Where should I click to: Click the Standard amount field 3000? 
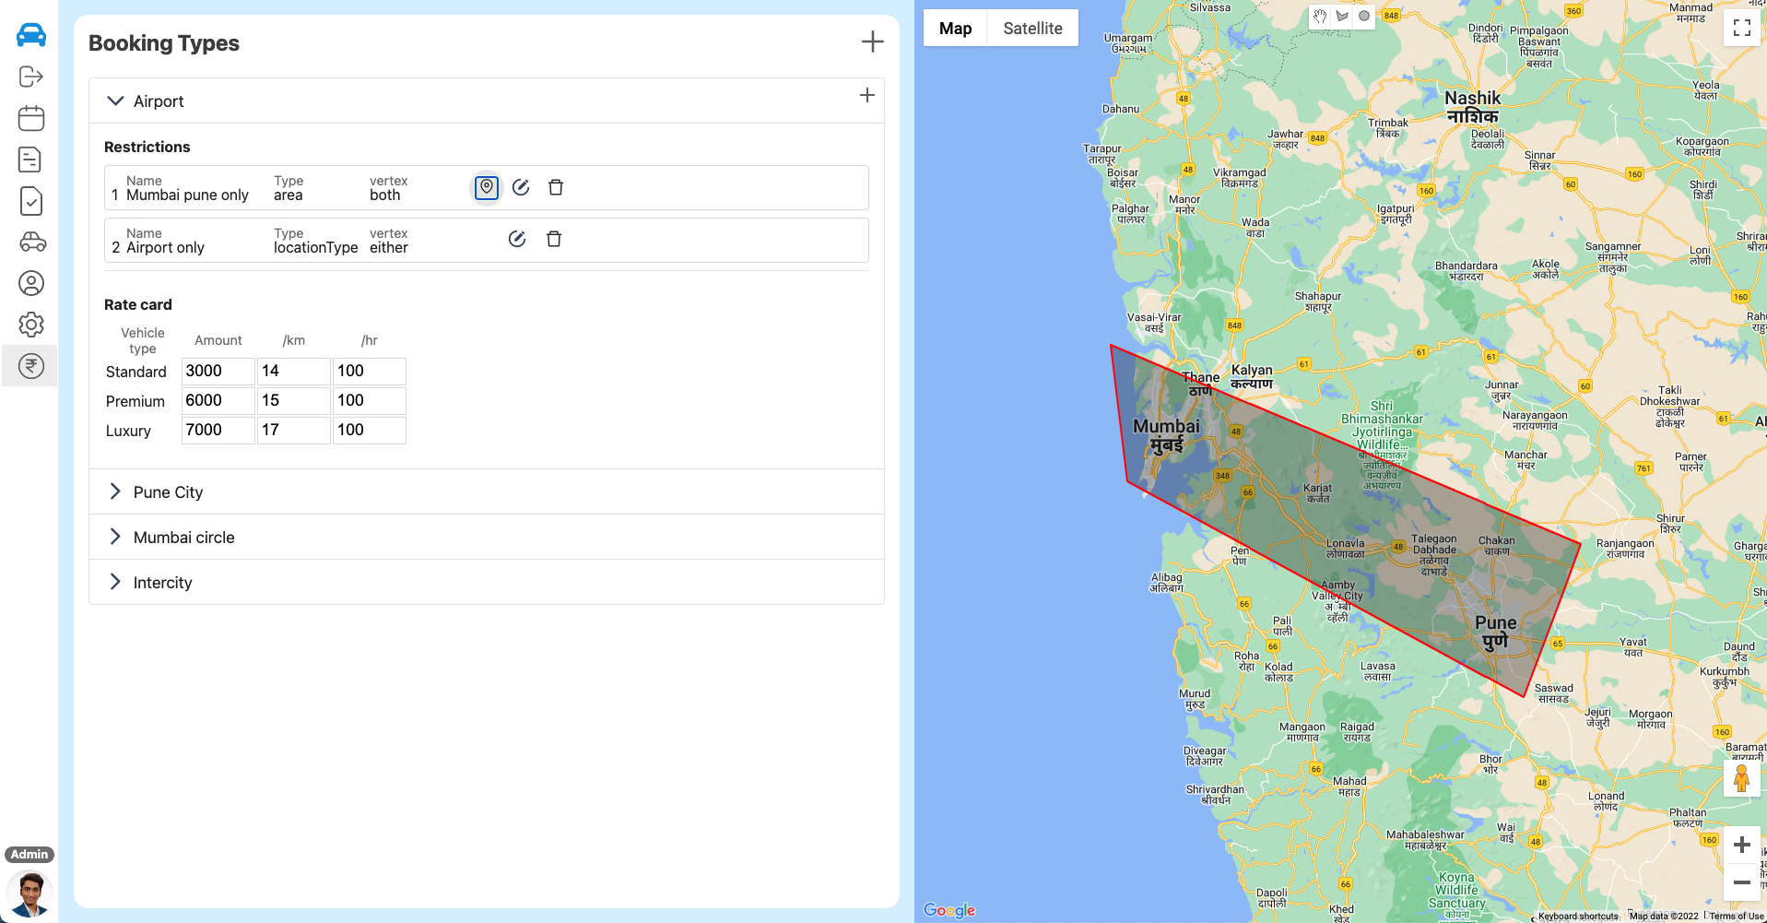[x=218, y=372]
